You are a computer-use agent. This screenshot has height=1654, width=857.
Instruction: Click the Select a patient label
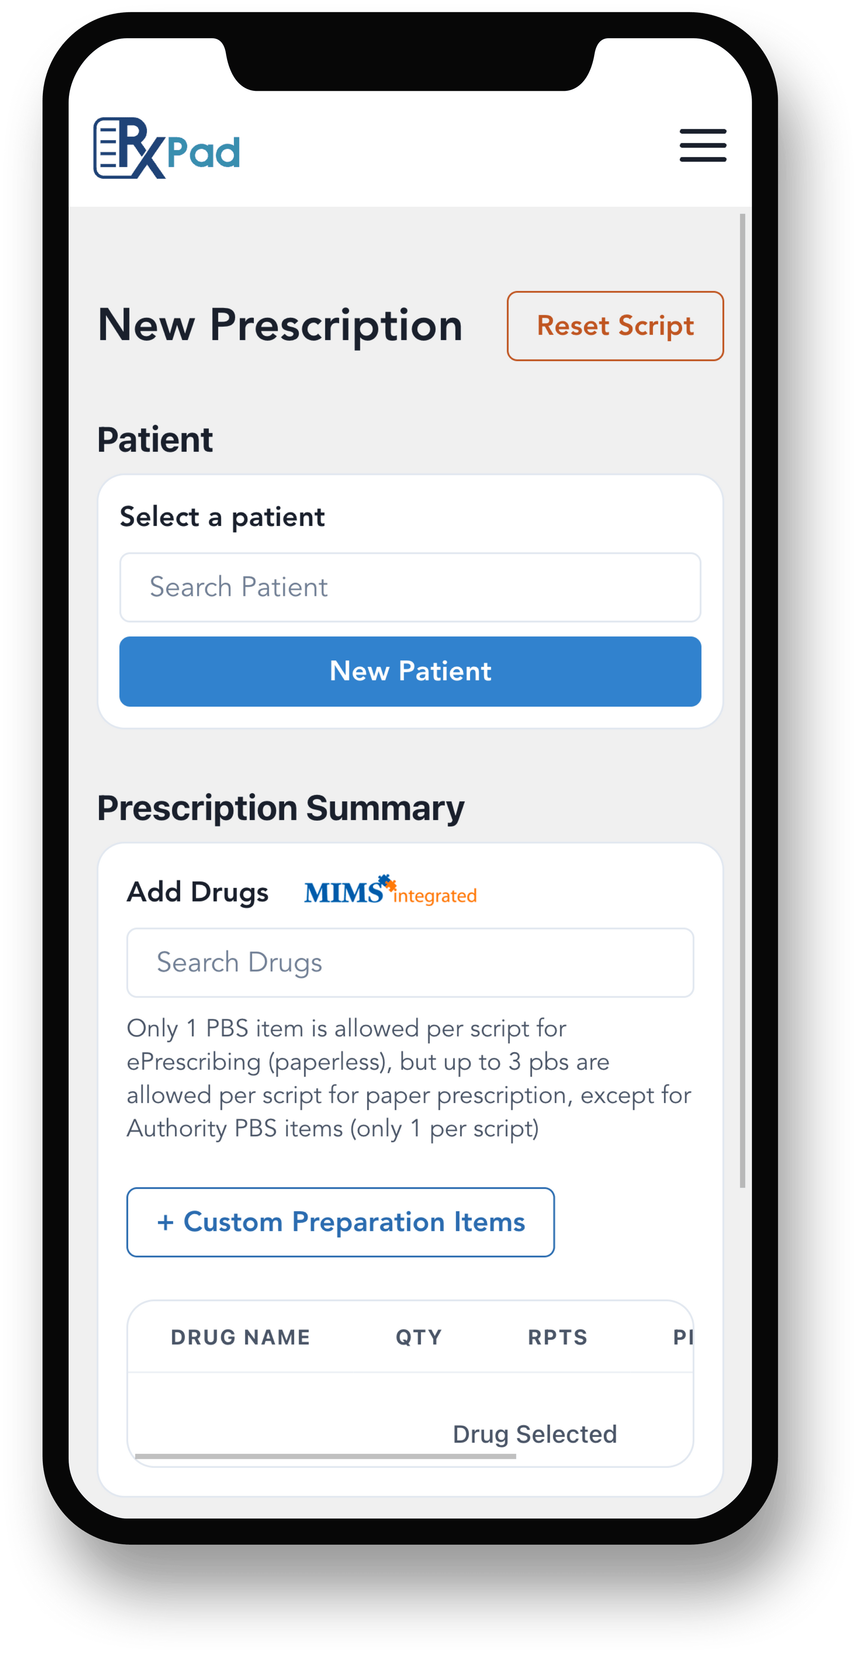(x=222, y=517)
